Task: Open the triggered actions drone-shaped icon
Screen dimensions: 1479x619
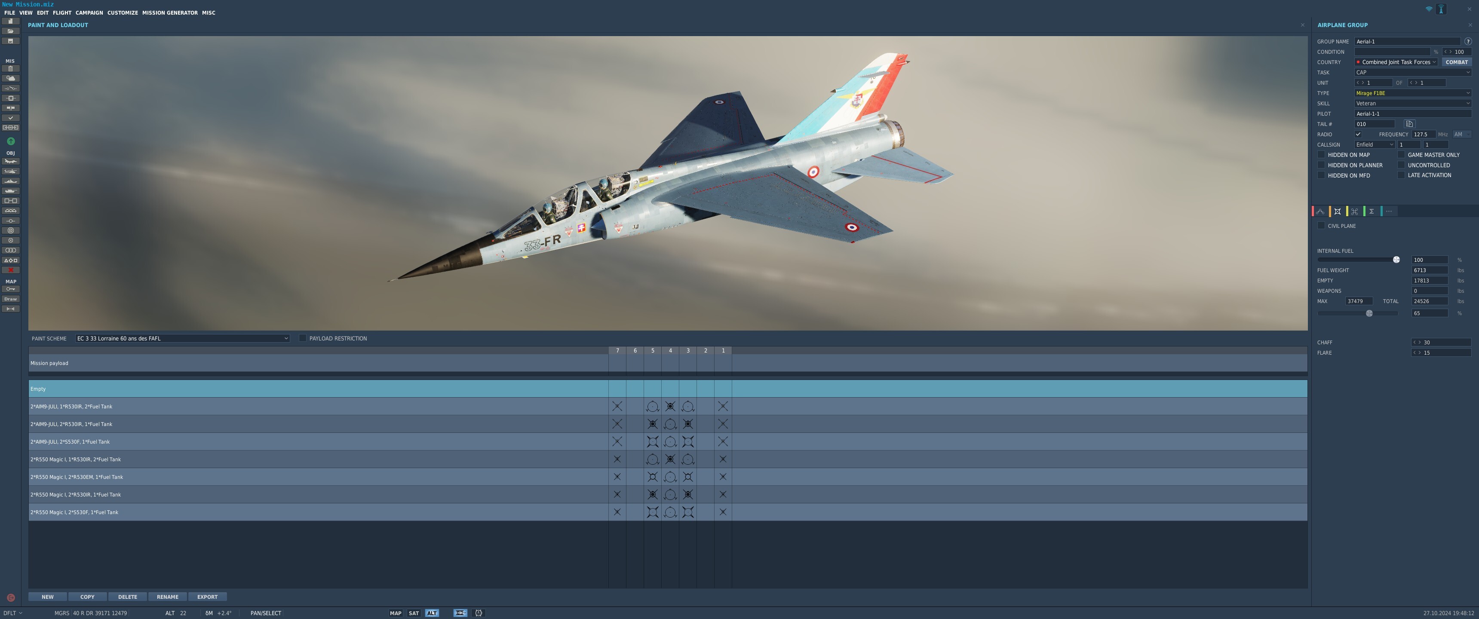Action: tap(1354, 211)
